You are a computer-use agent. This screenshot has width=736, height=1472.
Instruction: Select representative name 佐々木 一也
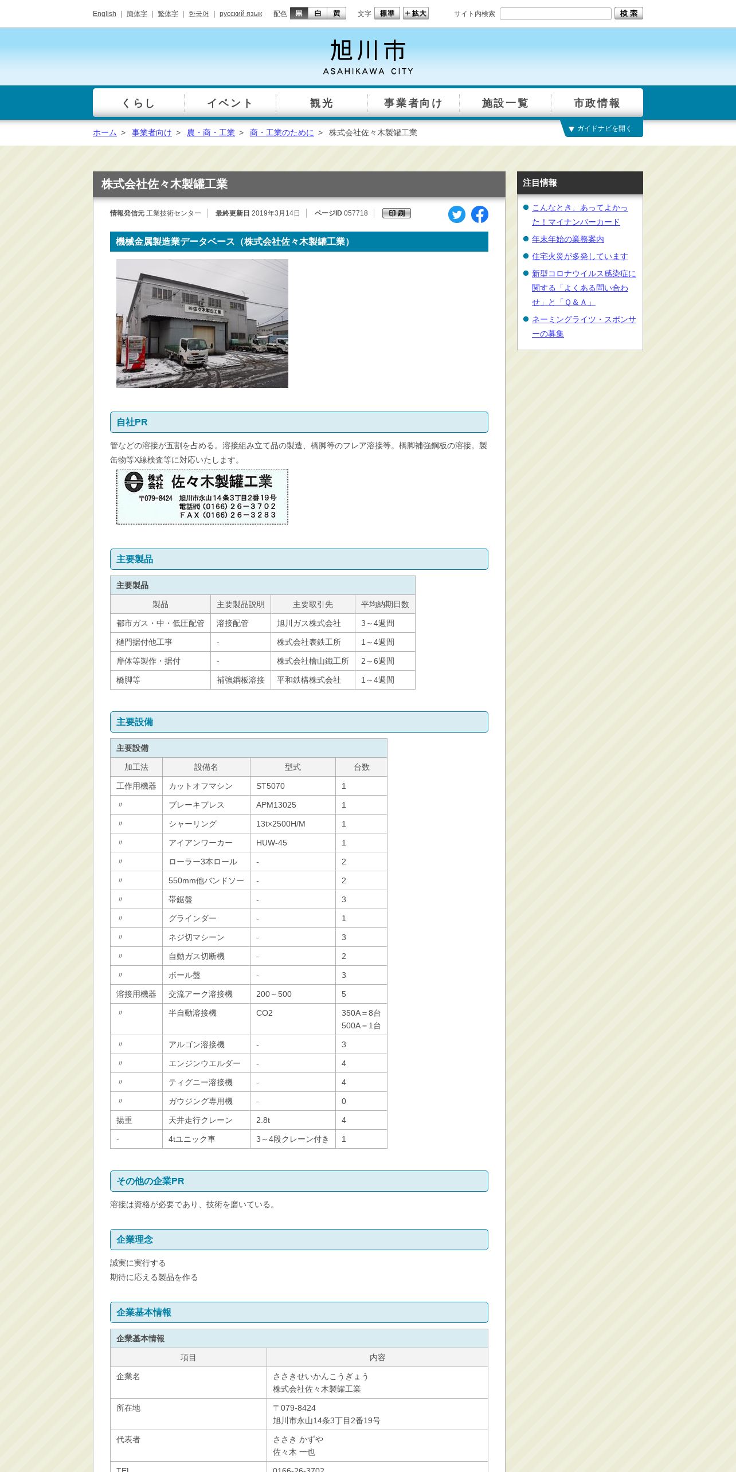pyautogui.click(x=294, y=1452)
